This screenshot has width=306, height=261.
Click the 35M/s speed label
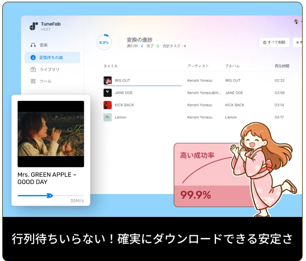click(x=77, y=201)
